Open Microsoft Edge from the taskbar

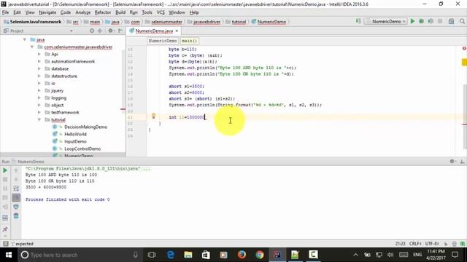(x=170, y=255)
